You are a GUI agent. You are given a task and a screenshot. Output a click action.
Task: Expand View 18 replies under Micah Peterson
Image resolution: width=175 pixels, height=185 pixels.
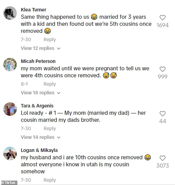[x=41, y=93]
